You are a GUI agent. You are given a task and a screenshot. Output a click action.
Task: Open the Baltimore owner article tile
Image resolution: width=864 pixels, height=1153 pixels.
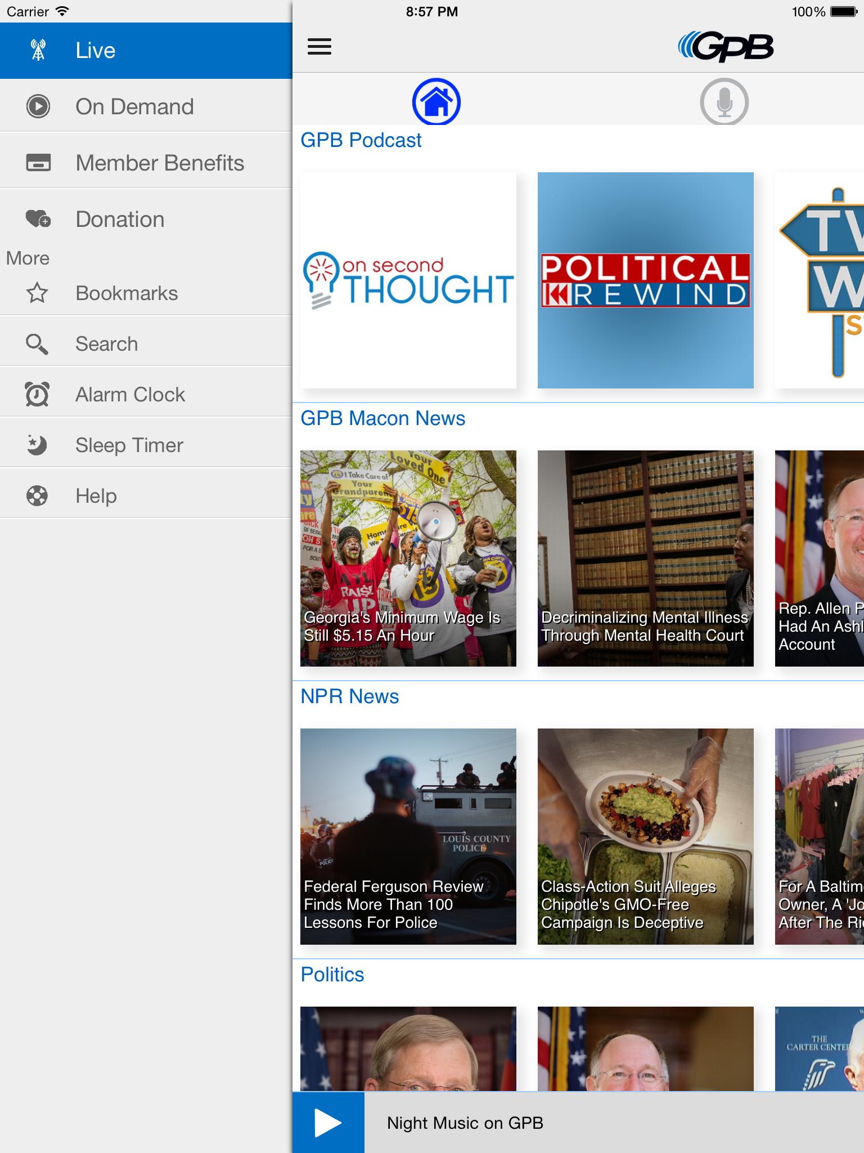[820, 837]
